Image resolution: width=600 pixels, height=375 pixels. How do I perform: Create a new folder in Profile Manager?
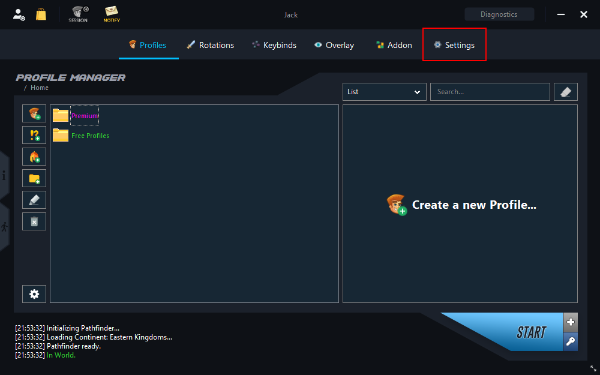[34, 178]
